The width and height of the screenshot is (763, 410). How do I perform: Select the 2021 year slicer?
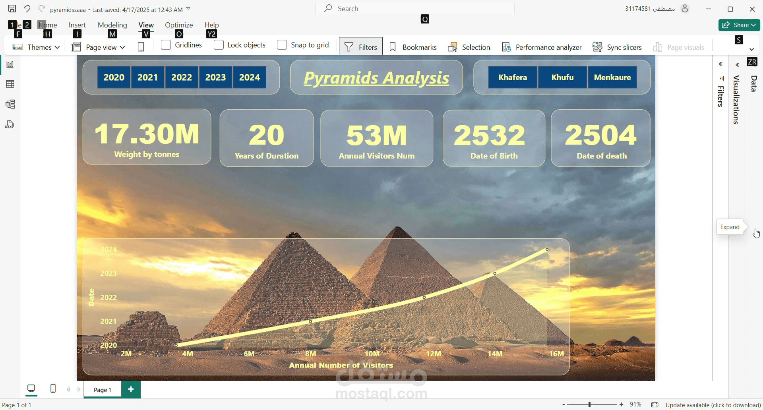pos(148,77)
